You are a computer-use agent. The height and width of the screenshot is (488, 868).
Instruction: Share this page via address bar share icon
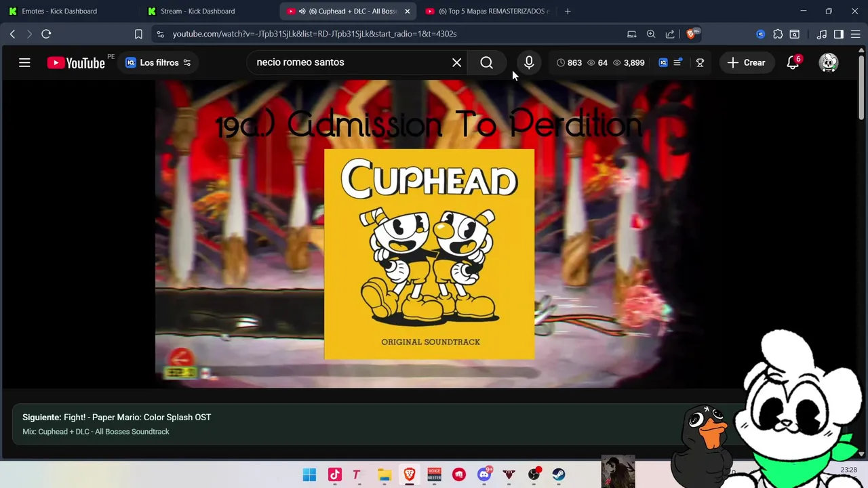click(670, 34)
